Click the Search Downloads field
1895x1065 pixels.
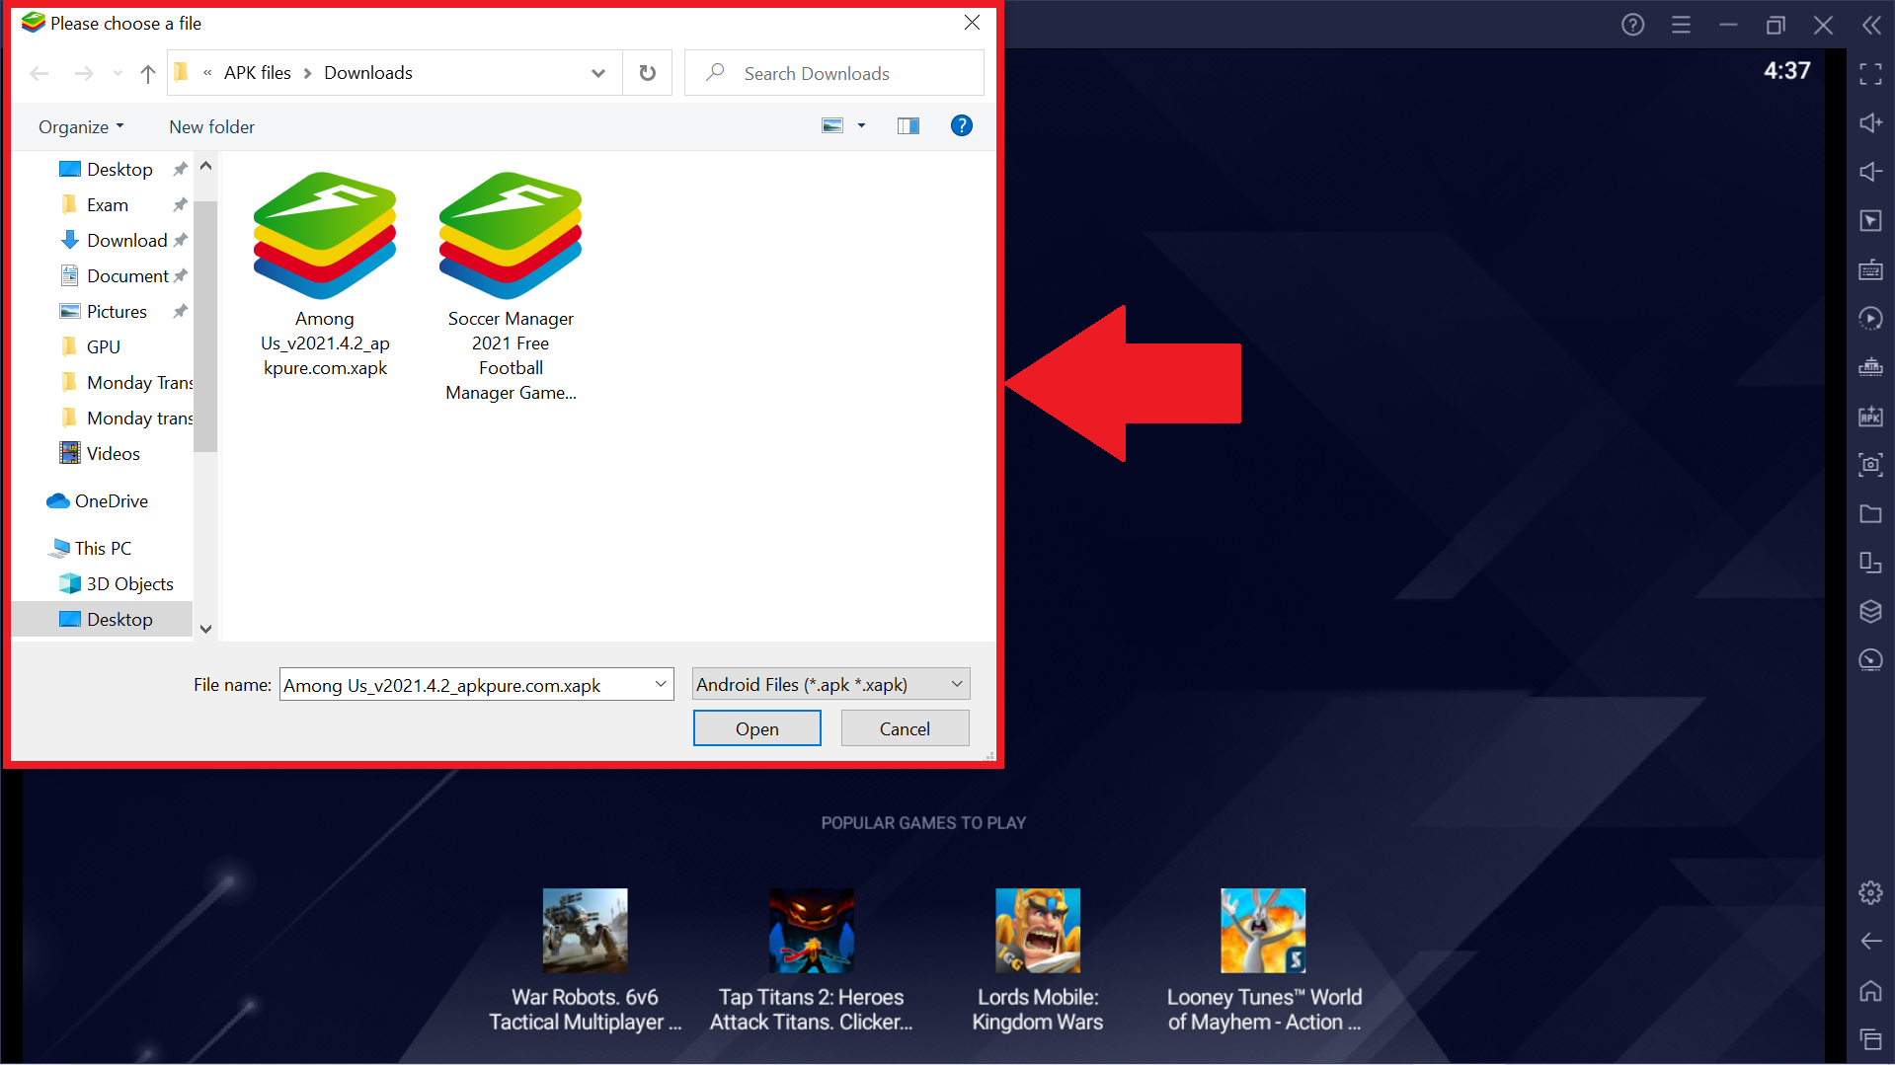point(834,73)
